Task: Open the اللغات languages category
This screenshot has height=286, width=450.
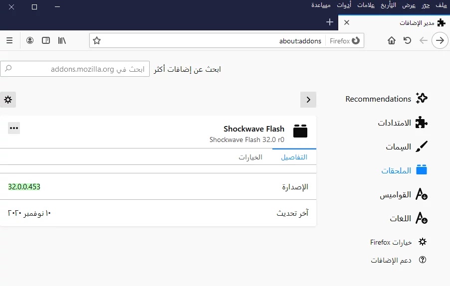Action: click(x=409, y=218)
